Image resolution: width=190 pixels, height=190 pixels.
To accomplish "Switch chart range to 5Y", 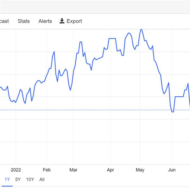I will (18, 179).
